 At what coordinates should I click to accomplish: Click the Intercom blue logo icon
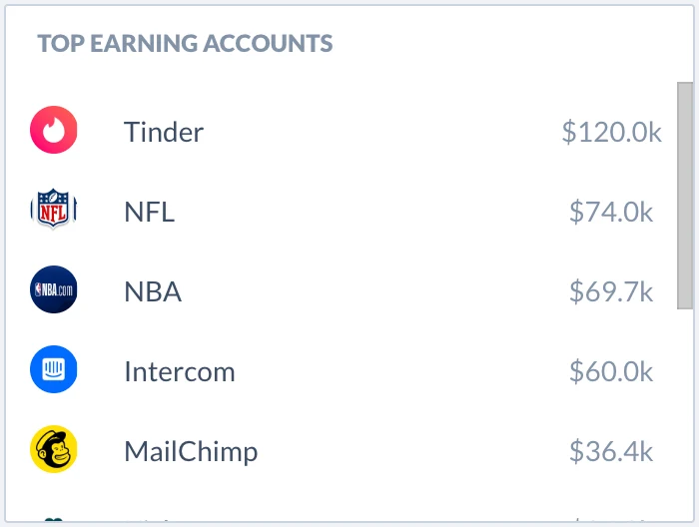click(54, 369)
